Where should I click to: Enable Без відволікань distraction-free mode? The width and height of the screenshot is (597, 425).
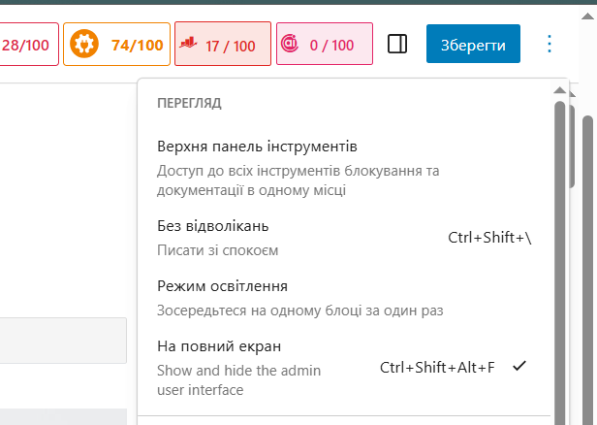pos(213,226)
